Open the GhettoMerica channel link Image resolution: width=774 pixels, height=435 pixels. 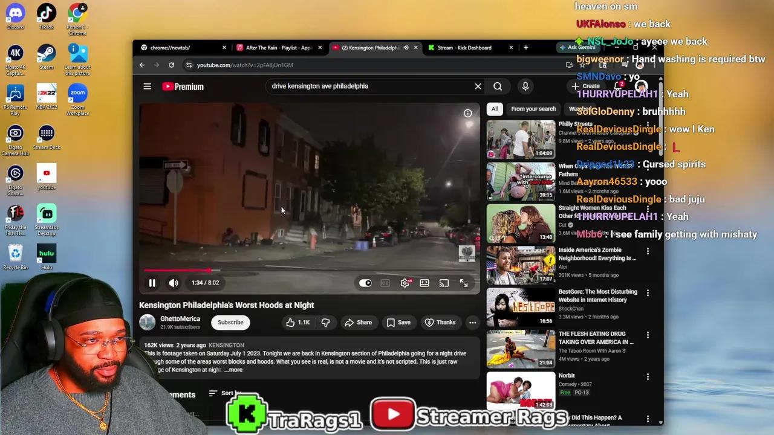coord(180,319)
